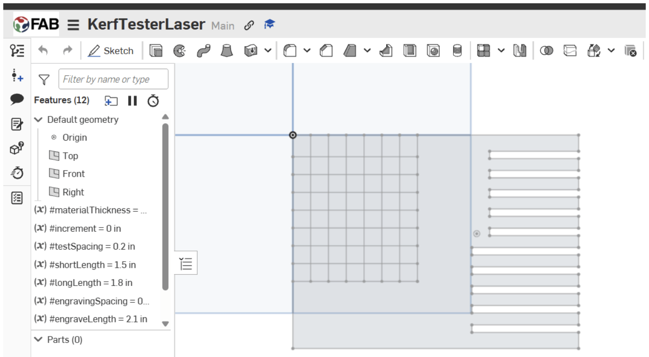Open the hamburger menu next to FAB
649x357 pixels.
(x=73, y=25)
